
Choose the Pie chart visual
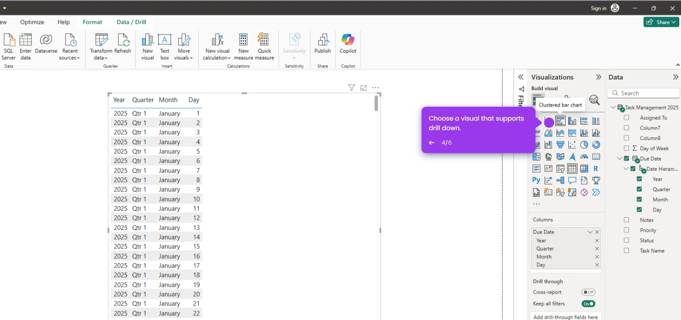[x=584, y=145]
